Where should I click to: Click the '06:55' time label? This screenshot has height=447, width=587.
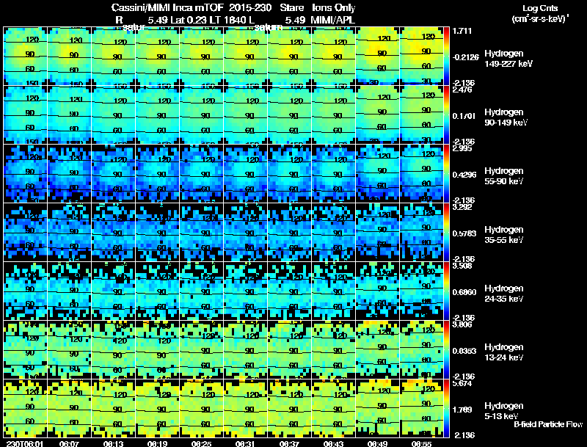point(421,443)
